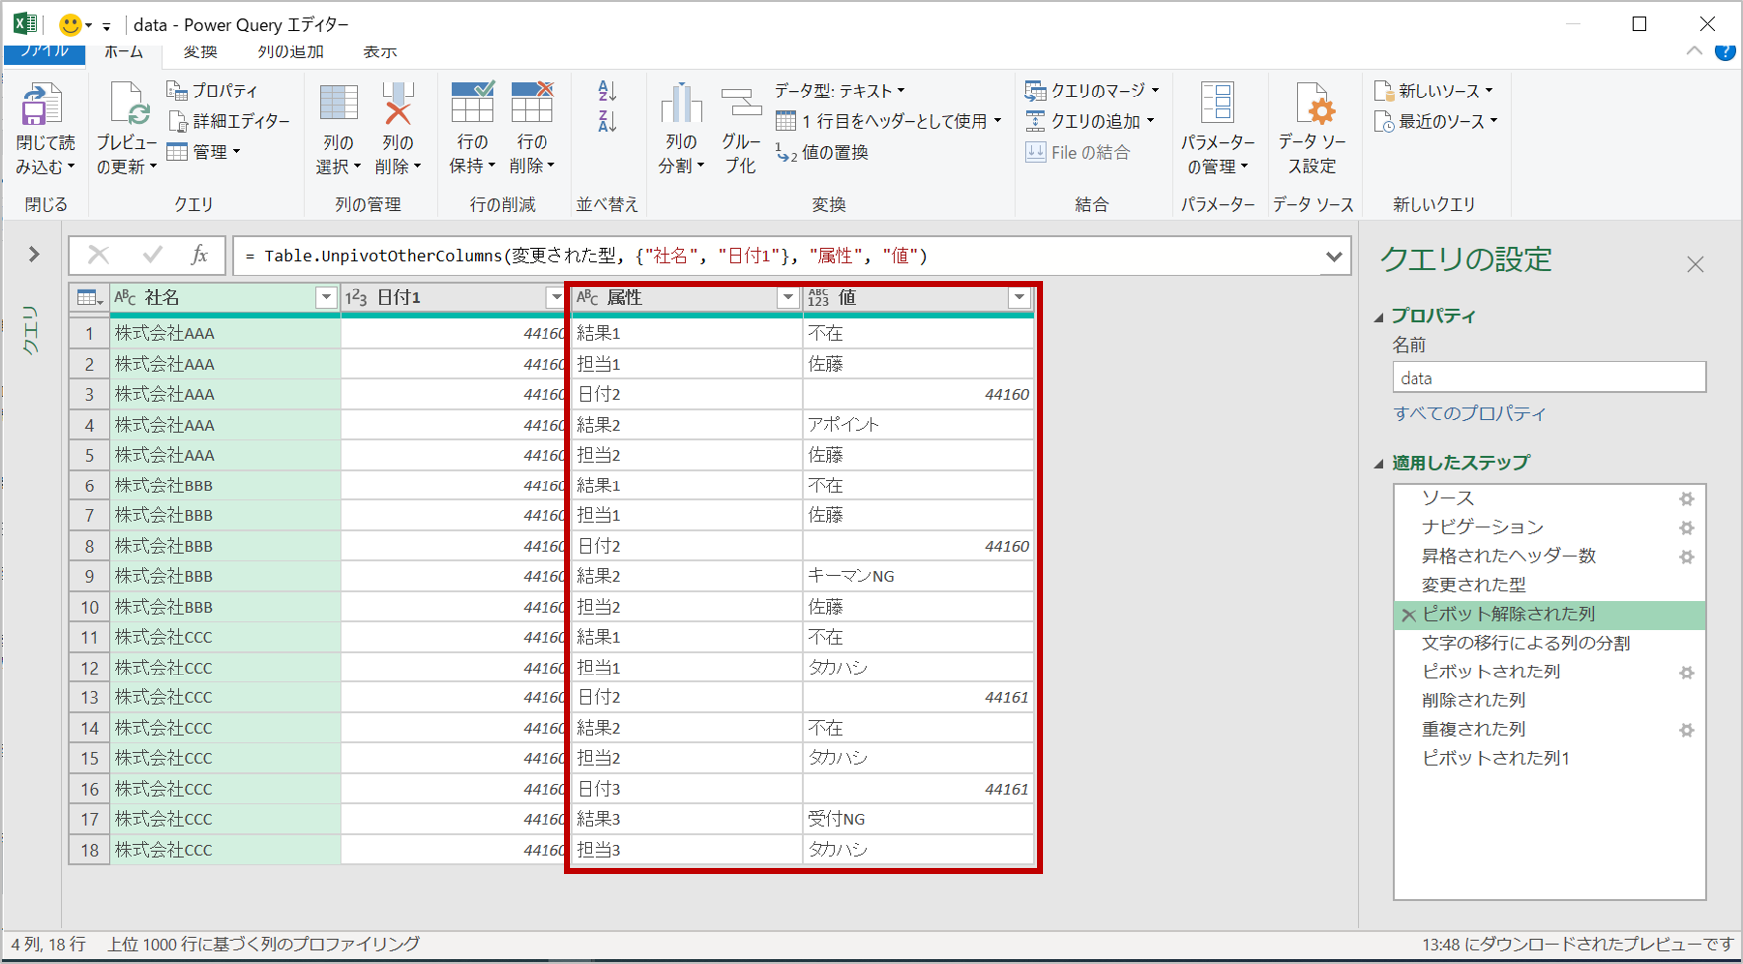1743x964 pixels.
Task: Click the クエリのマージ icon
Action: [x=1092, y=89]
